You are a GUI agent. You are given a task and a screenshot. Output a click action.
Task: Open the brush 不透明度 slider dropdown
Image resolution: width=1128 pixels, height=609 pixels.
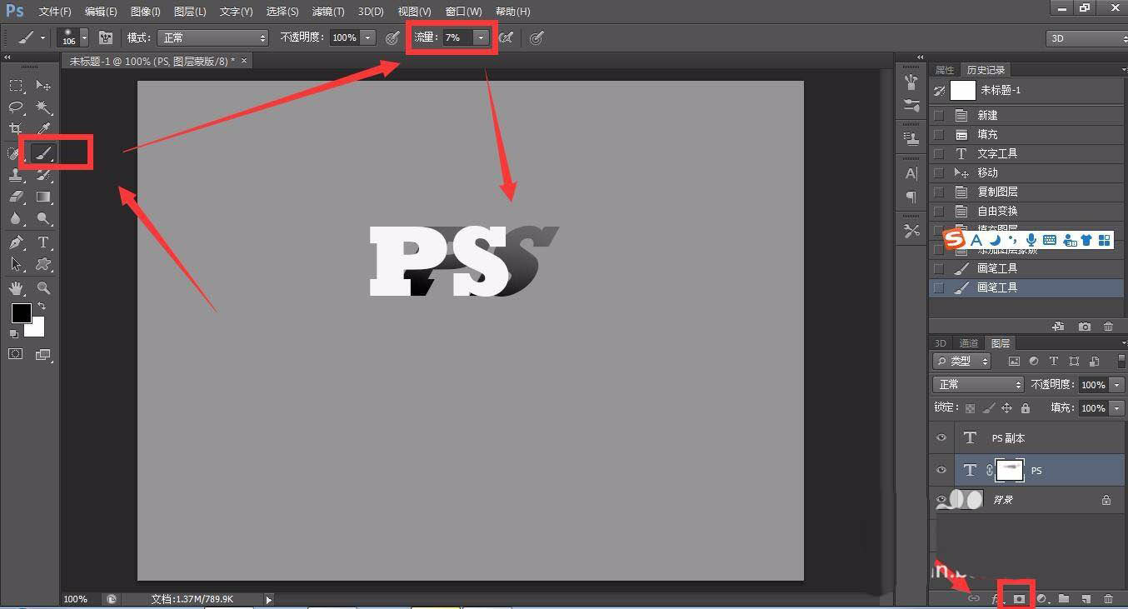click(367, 37)
